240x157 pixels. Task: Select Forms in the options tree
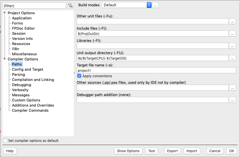(17, 23)
